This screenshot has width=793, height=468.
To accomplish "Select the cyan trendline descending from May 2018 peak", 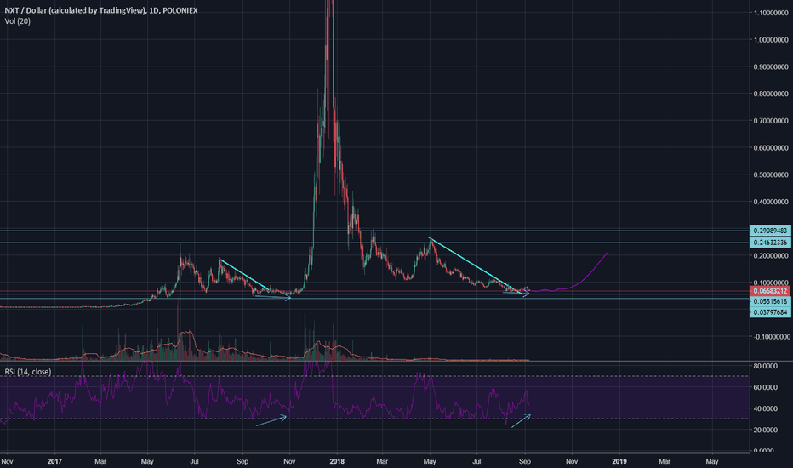I will pos(476,265).
